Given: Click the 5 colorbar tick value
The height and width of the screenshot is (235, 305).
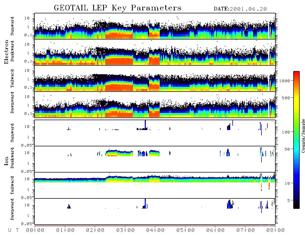Looking at the screenshot, I should click(289, 201).
